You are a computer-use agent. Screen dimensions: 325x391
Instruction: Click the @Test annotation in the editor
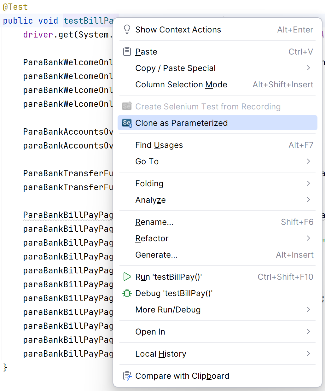(x=15, y=7)
